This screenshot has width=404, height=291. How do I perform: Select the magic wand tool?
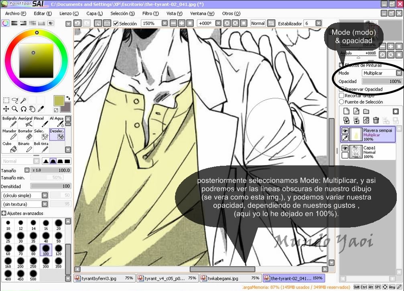coord(23,100)
